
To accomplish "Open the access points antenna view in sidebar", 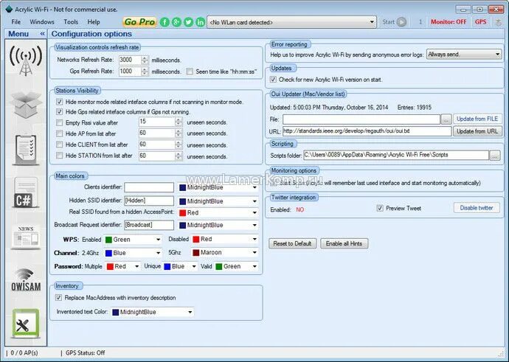I will tap(26, 60).
